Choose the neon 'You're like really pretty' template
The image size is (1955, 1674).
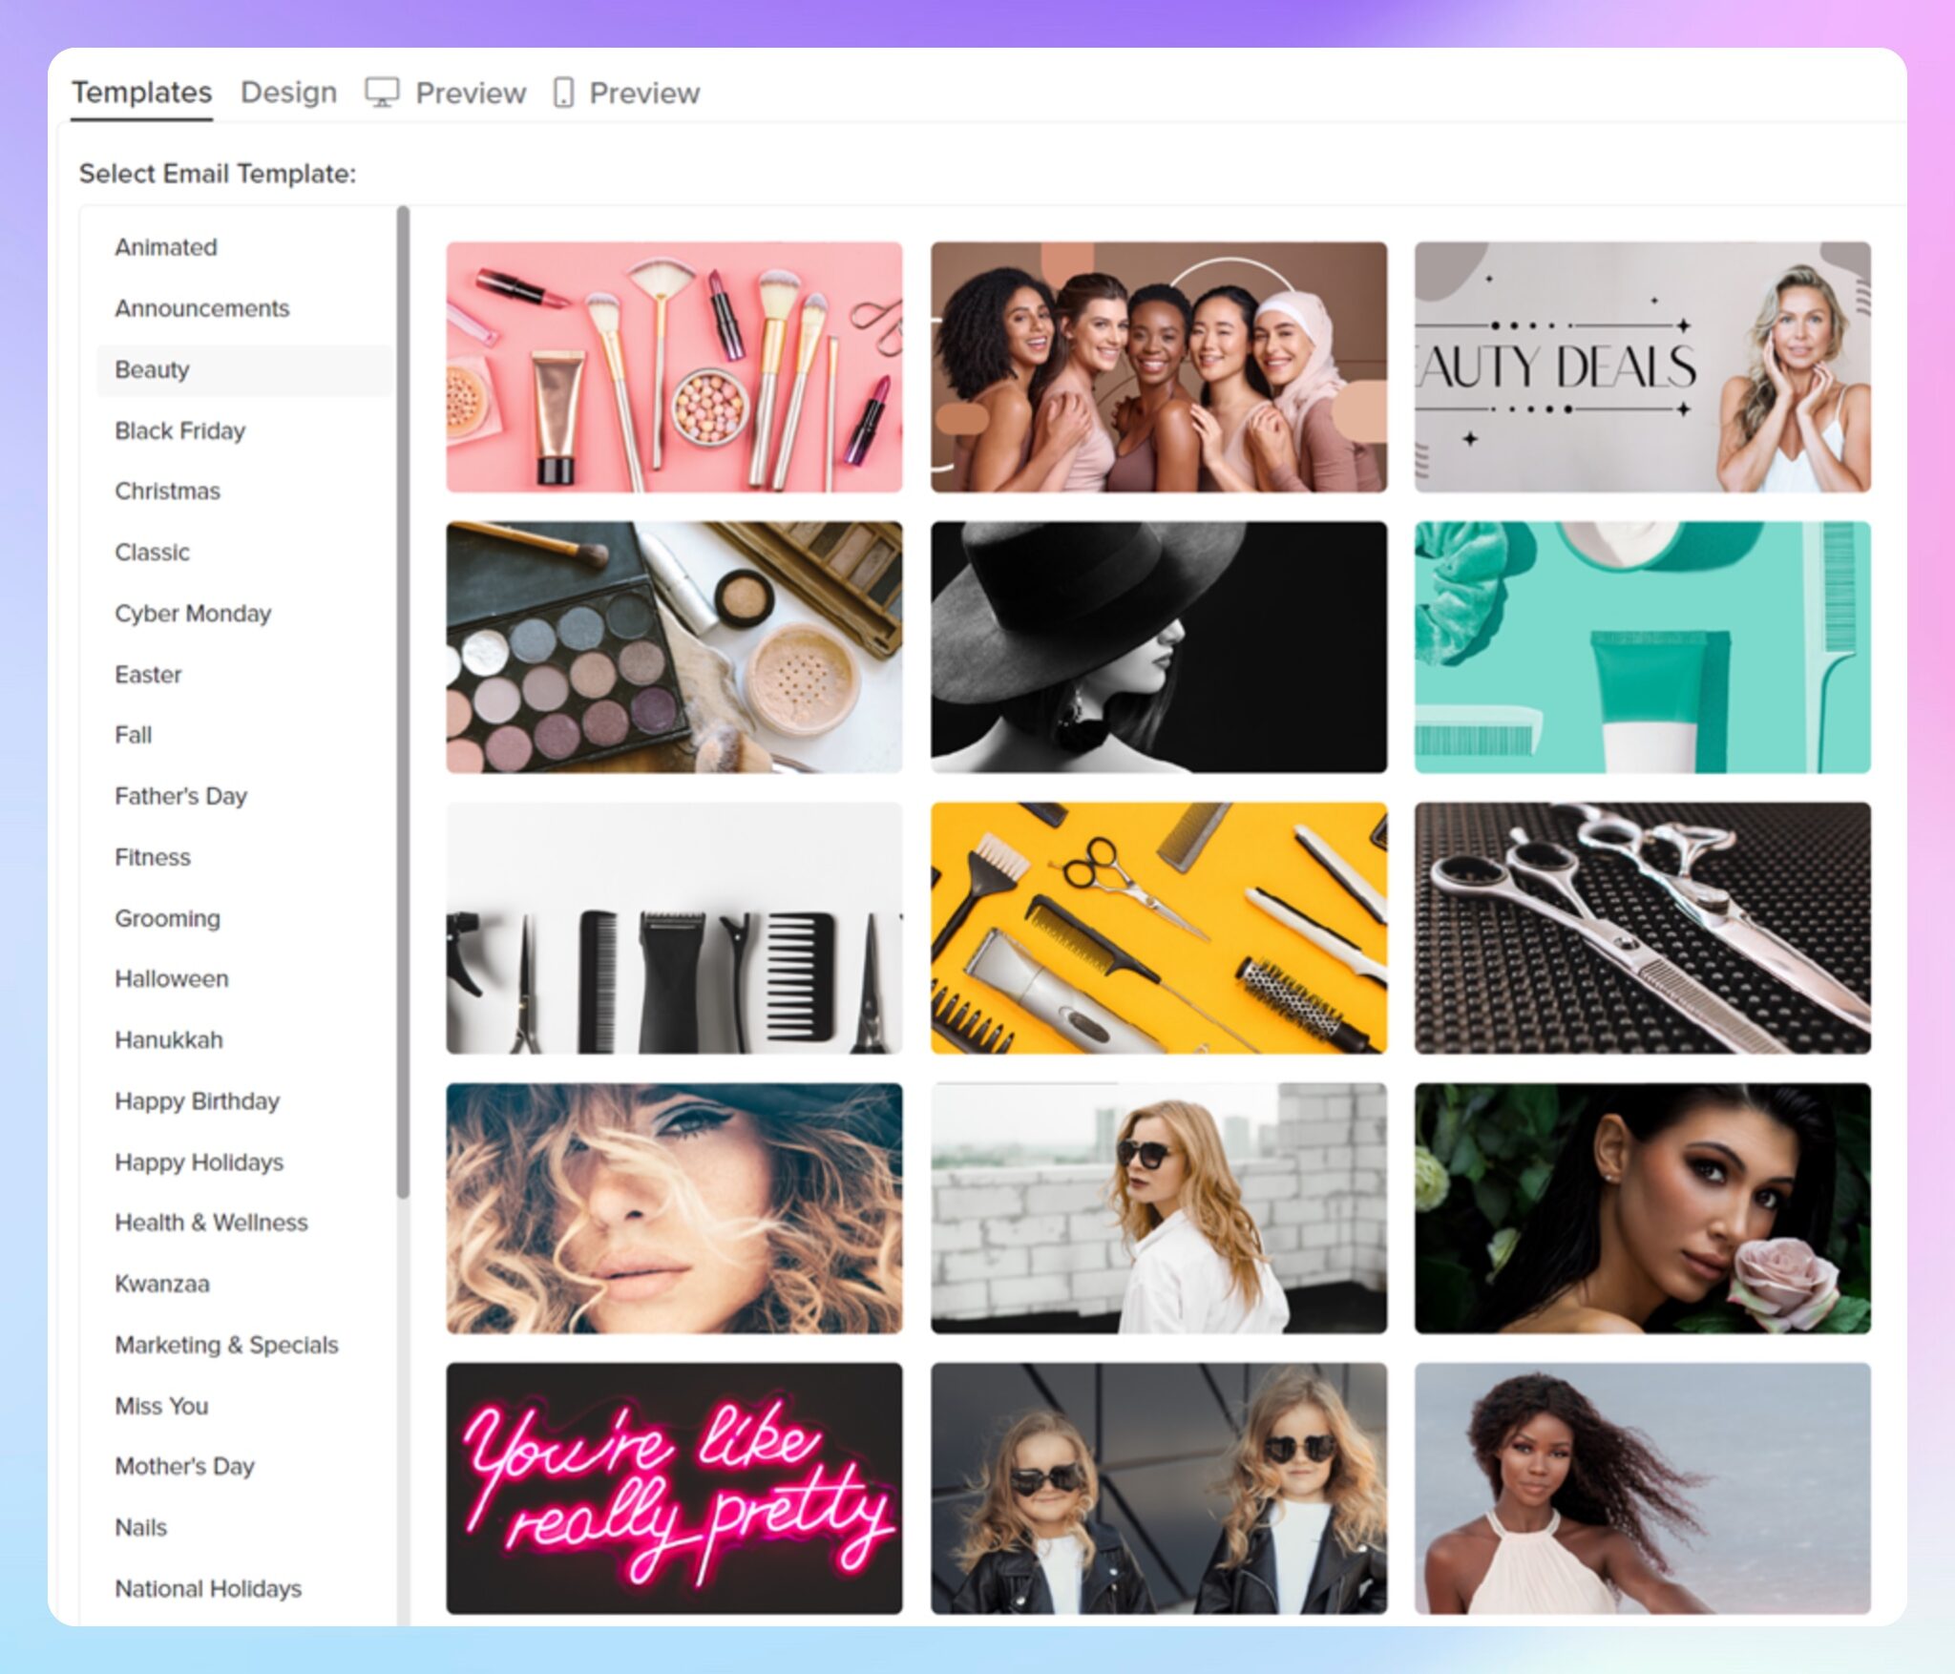click(674, 1488)
